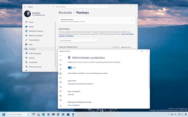Select Bluetooth & devices in Settings sidebar
This screenshot has width=188, height=117.
tap(36, 31)
